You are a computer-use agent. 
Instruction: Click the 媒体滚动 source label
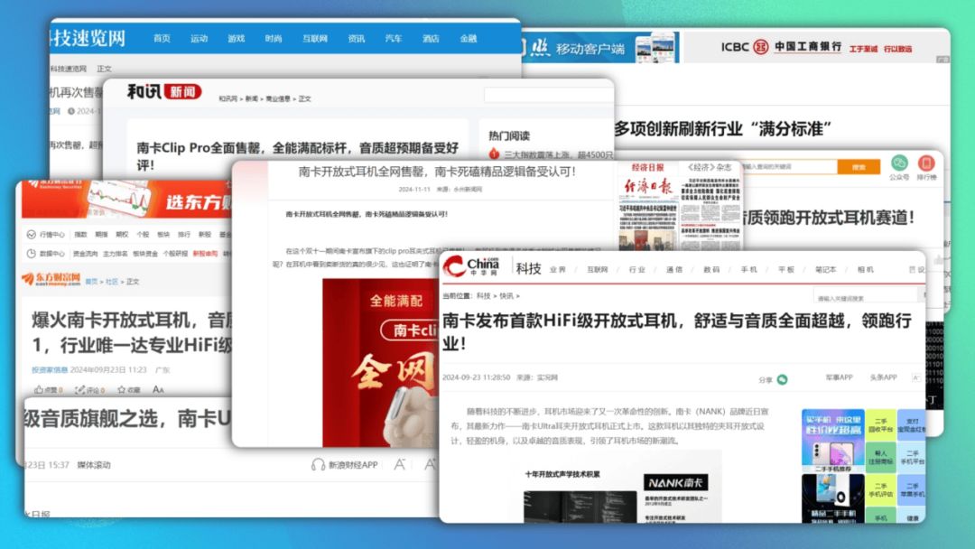click(94, 464)
